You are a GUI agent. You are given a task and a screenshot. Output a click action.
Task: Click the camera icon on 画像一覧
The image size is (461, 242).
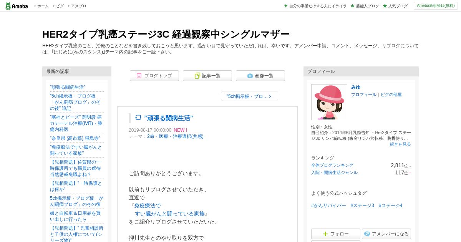click(250, 76)
